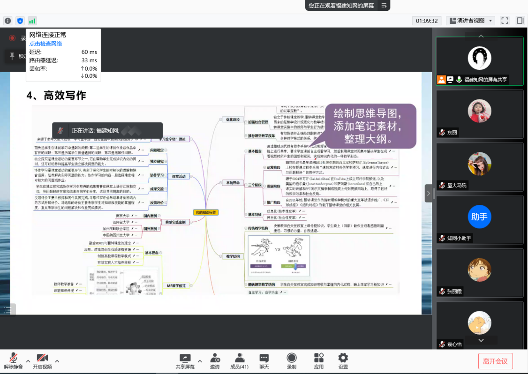
Task: Open 设置 settings gear
Action: (x=343, y=361)
